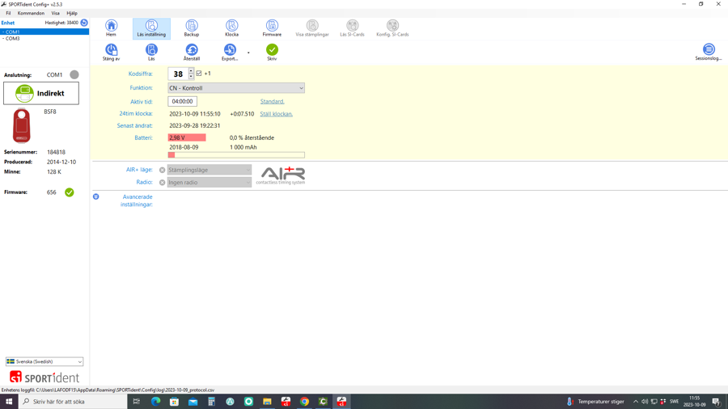Viewport: 728px width, 409px height.
Task: Click the Stäng av power-off icon
Action: pos(111,52)
